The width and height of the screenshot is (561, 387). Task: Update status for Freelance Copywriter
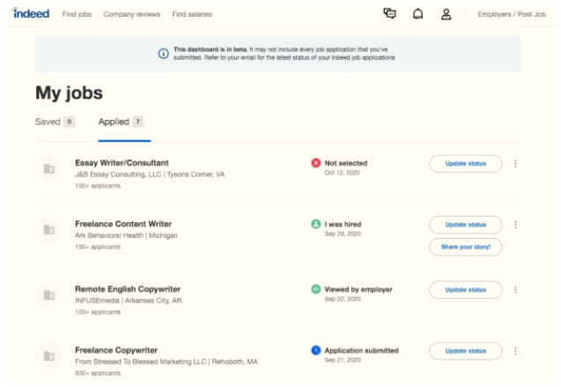pyautogui.click(x=466, y=351)
